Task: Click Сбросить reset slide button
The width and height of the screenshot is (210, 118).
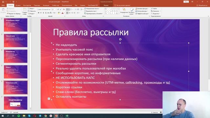Action: (x=32, y=11)
